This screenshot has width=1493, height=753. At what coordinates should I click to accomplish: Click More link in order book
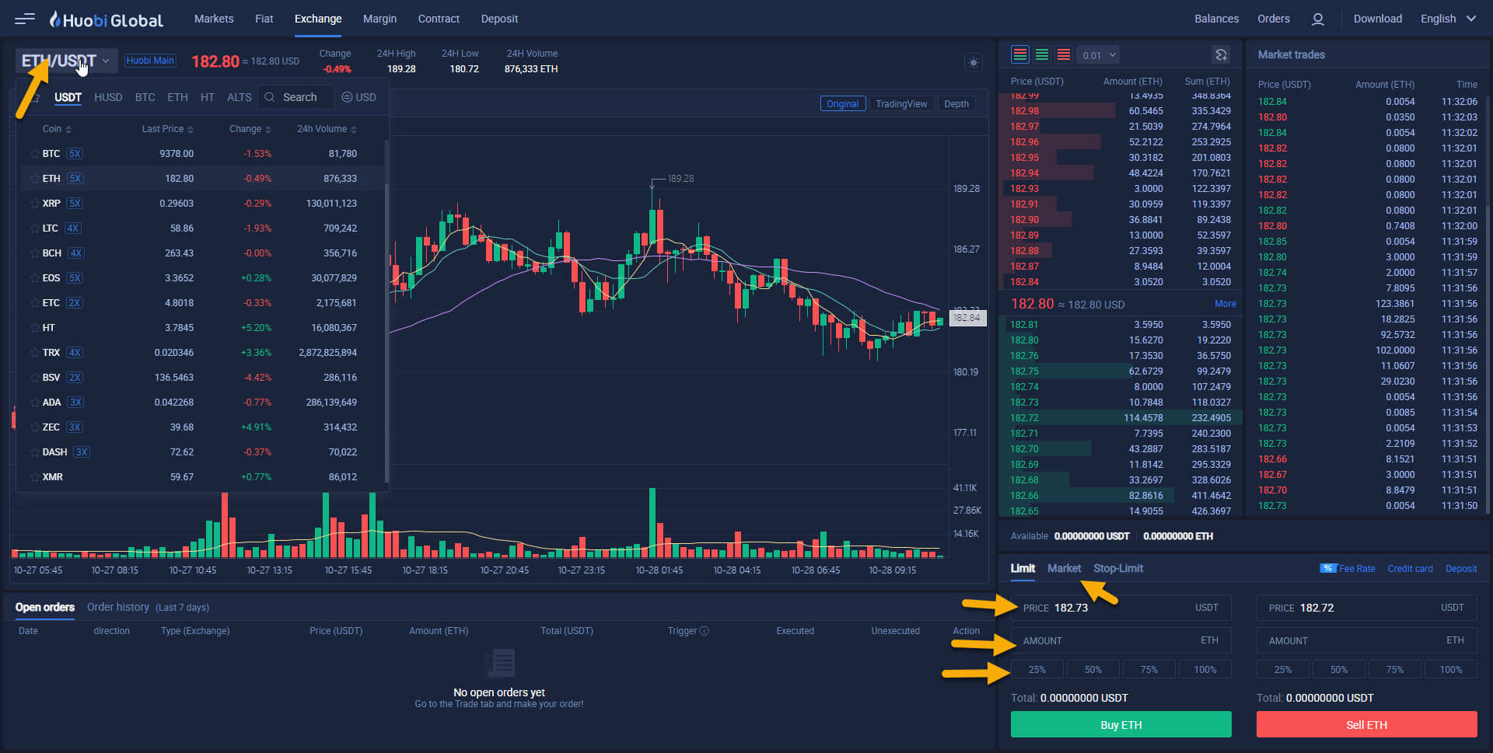tap(1226, 304)
